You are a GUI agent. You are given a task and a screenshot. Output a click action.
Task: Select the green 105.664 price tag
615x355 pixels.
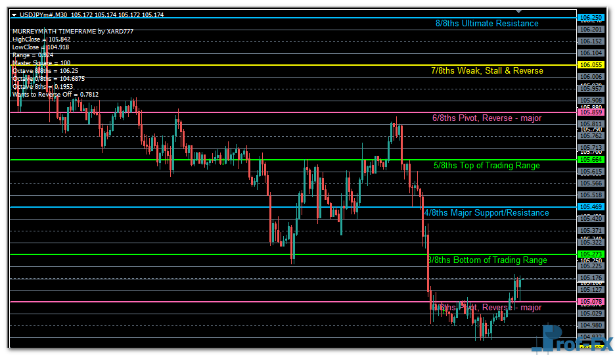(590, 160)
